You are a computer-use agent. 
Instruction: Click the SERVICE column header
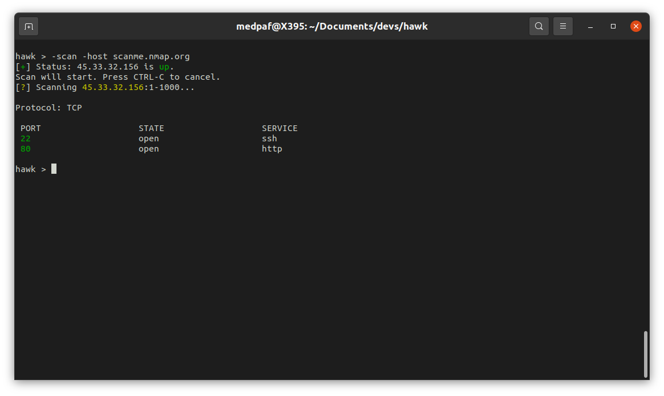(x=280, y=128)
